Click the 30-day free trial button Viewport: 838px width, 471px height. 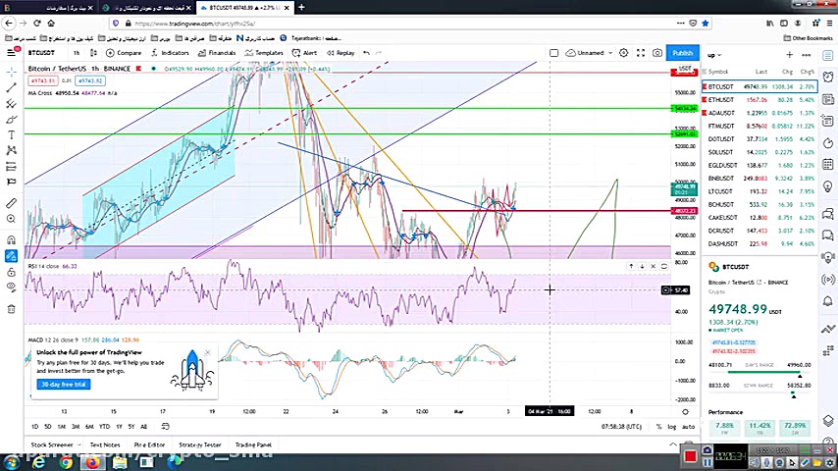(64, 385)
